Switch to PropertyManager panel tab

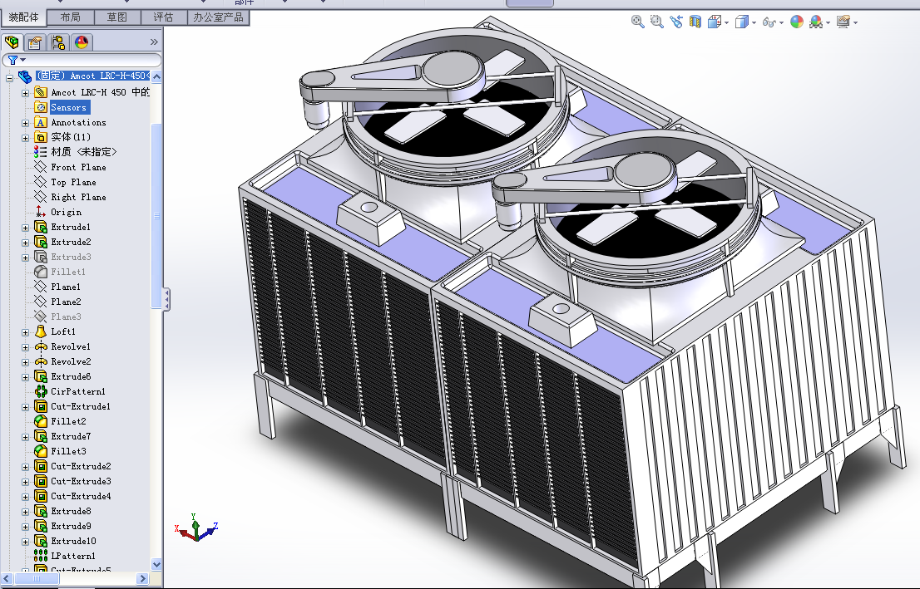[35, 42]
